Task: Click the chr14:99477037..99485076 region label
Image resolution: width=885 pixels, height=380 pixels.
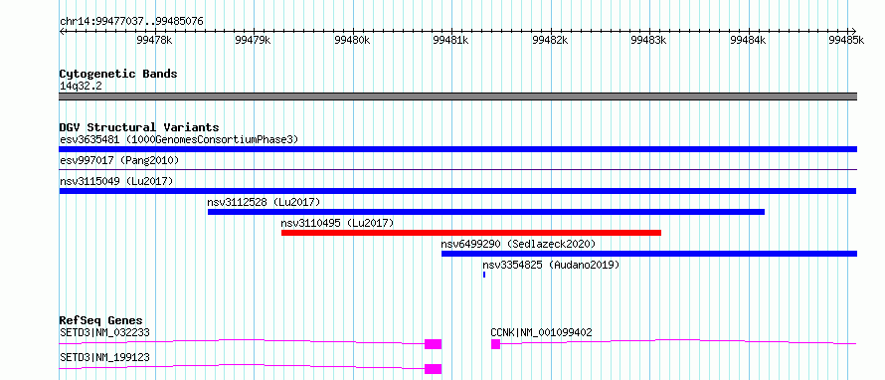Action: point(131,22)
